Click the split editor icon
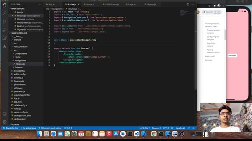 (x=188, y=4)
